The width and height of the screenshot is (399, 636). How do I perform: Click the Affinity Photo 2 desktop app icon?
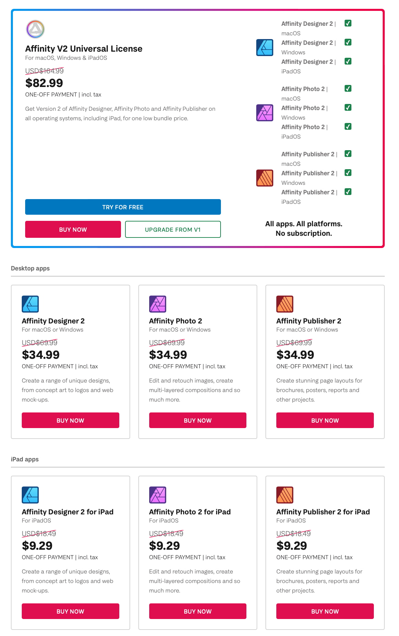[157, 304]
